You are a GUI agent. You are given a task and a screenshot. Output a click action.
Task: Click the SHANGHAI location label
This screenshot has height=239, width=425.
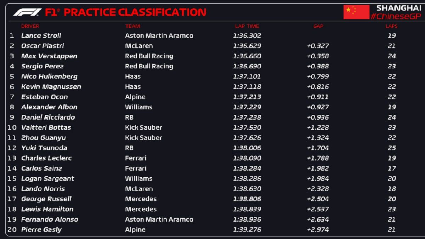click(x=398, y=8)
